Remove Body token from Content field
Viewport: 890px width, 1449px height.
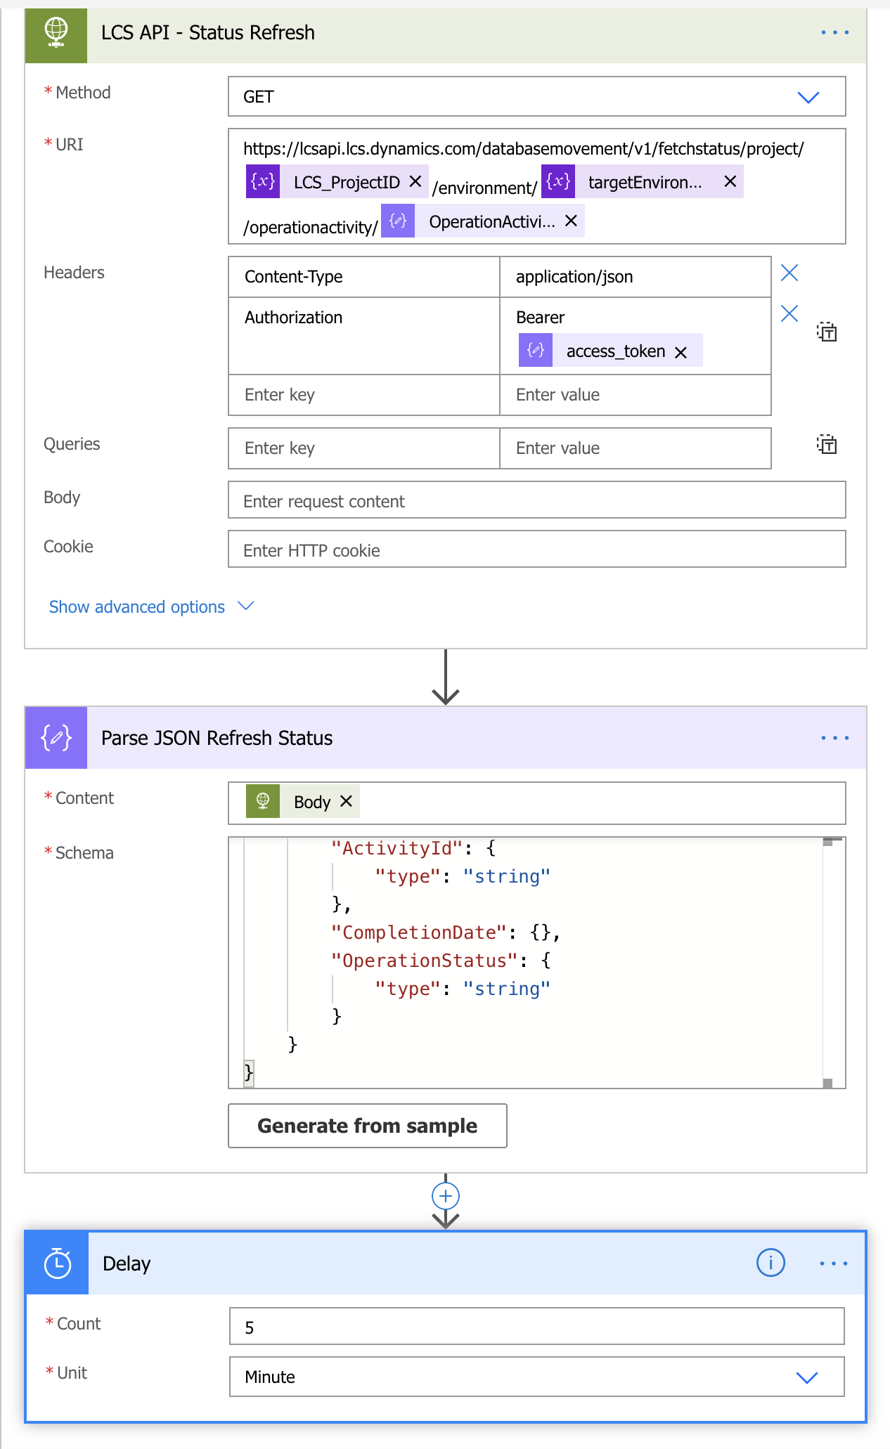click(x=346, y=801)
